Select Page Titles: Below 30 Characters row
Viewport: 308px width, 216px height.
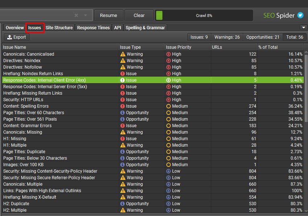pos(153,158)
